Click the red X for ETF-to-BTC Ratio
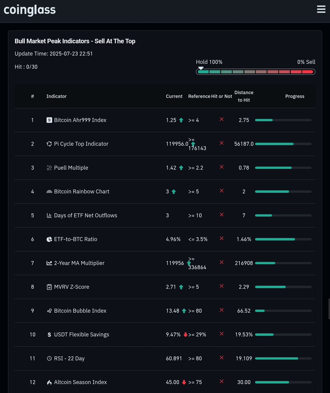This screenshot has width=330, height=393. click(x=222, y=238)
